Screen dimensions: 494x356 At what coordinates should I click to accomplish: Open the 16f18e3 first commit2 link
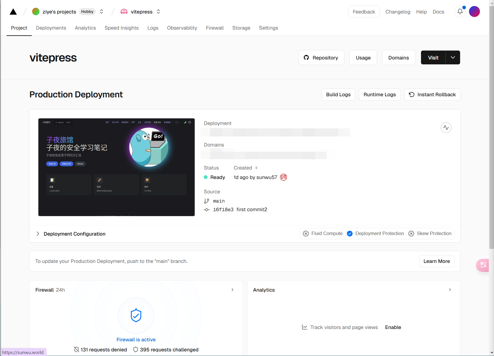tap(240, 210)
